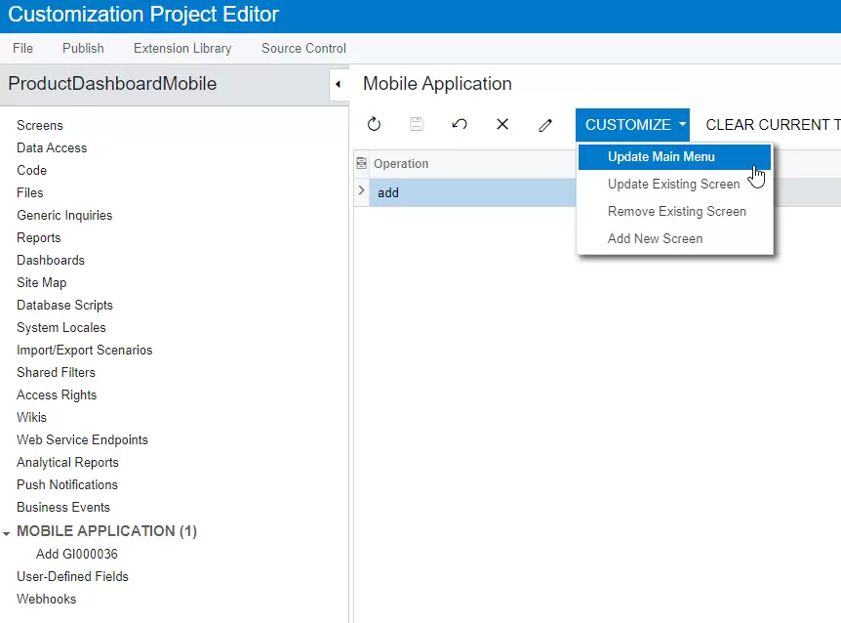Click the Save disk icon
Screen dimensions: 841x623
click(417, 125)
